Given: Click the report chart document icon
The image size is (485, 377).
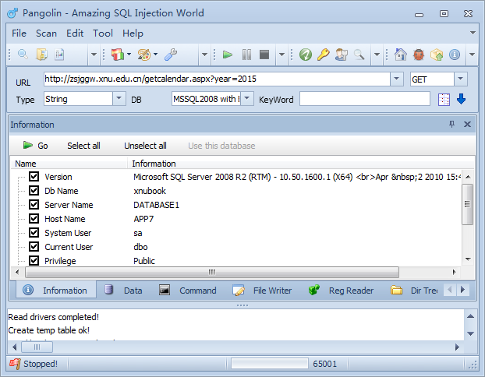Looking at the screenshot, I should [59, 55].
